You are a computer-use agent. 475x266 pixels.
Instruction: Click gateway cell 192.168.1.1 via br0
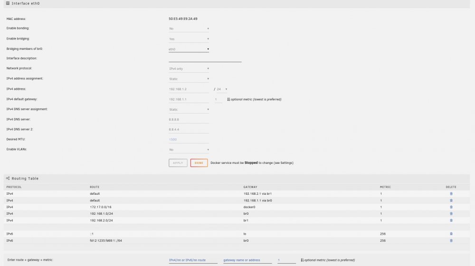(257, 200)
